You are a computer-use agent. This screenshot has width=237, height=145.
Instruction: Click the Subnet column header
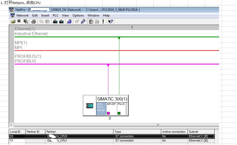[x=201, y=132]
